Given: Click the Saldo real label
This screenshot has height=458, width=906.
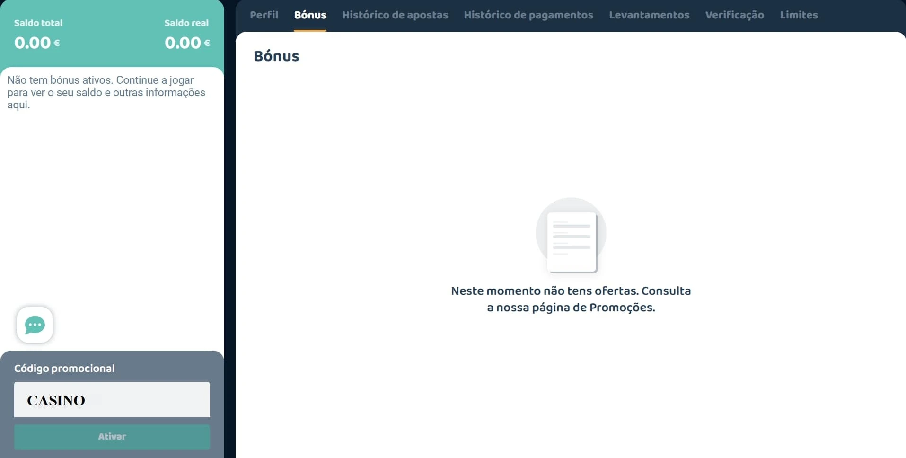Looking at the screenshot, I should pos(186,23).
